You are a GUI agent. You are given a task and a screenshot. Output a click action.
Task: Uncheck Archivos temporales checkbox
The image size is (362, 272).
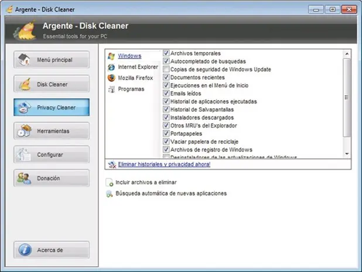point(166,53)
